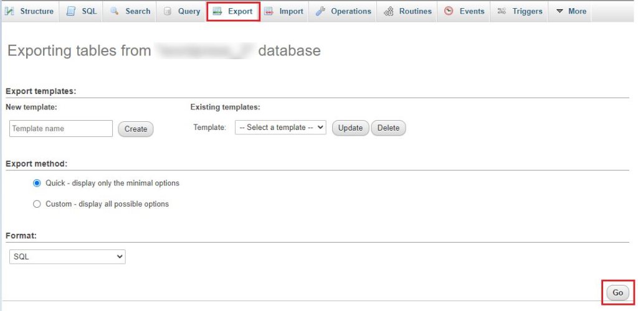
Task: Click the Operations wrench icon
Action: 320,11
